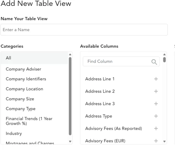Click Available Columns scroll down arrow
175x159 pixels.
tap(164, 141)
